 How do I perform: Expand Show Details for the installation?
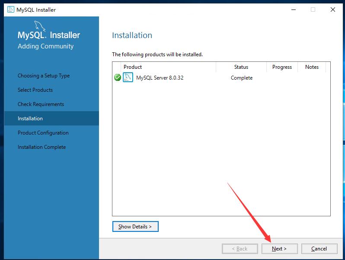pos(135,226)
